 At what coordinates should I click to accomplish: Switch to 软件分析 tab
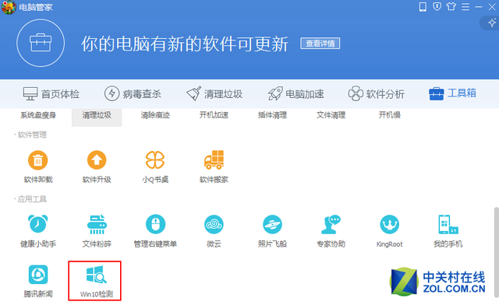click(376, 93)
